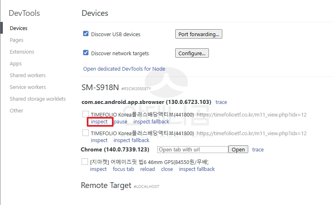
Task: Click inspect fallback on first TIMEFOLIO tab
Action: click(151, 122)
